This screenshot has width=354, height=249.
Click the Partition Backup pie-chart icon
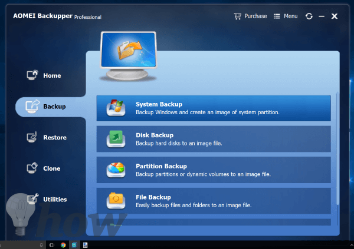coord(116,170)
